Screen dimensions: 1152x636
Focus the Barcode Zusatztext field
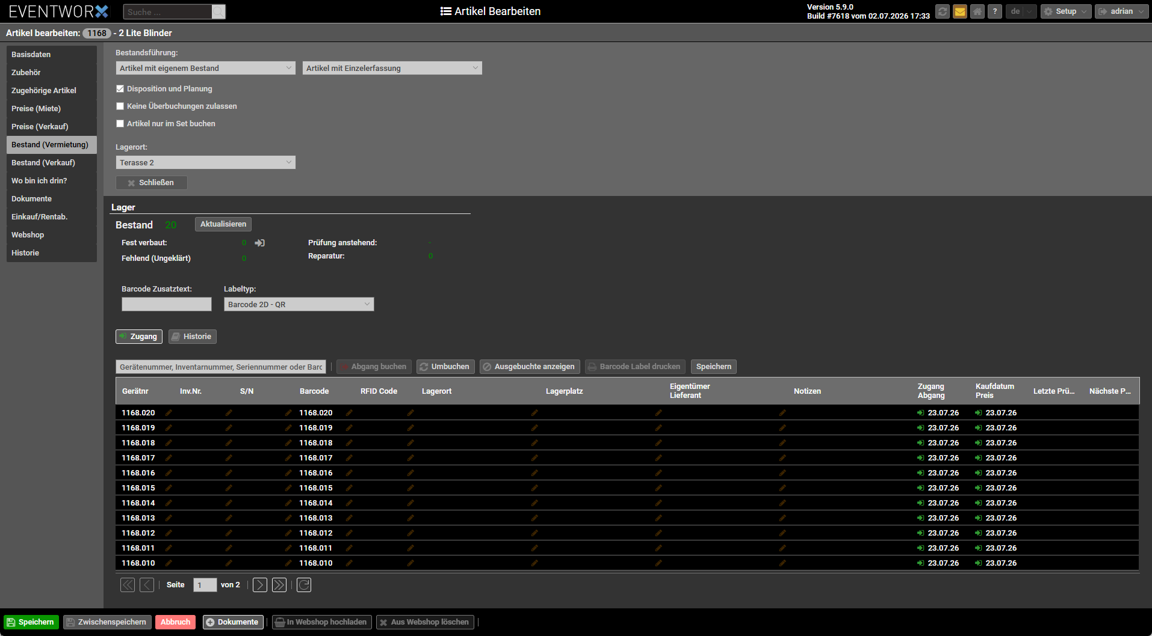[167, 304]
